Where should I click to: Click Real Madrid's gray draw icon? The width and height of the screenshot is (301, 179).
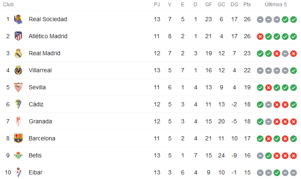(x=285, y=54)
